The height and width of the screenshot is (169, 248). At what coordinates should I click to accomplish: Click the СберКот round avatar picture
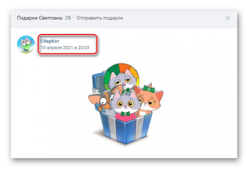pos(26,44)
